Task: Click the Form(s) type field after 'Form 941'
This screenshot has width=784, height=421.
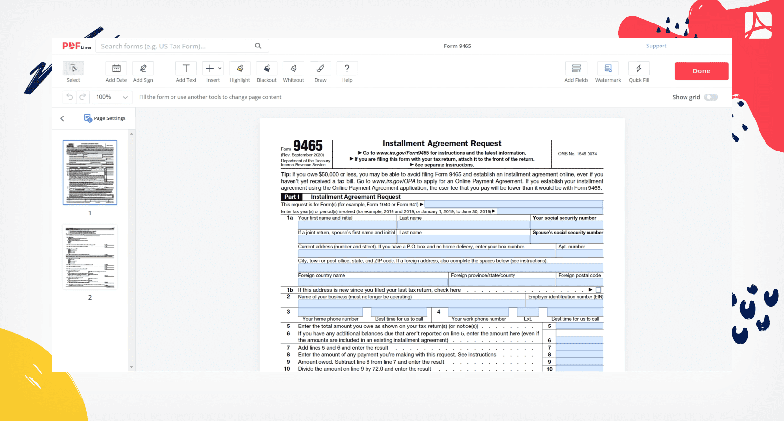Action: click(514, 204)
